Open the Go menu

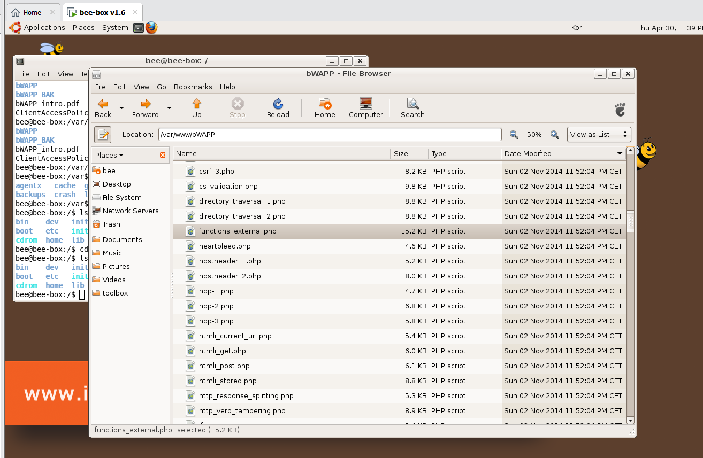click(162, 87)
